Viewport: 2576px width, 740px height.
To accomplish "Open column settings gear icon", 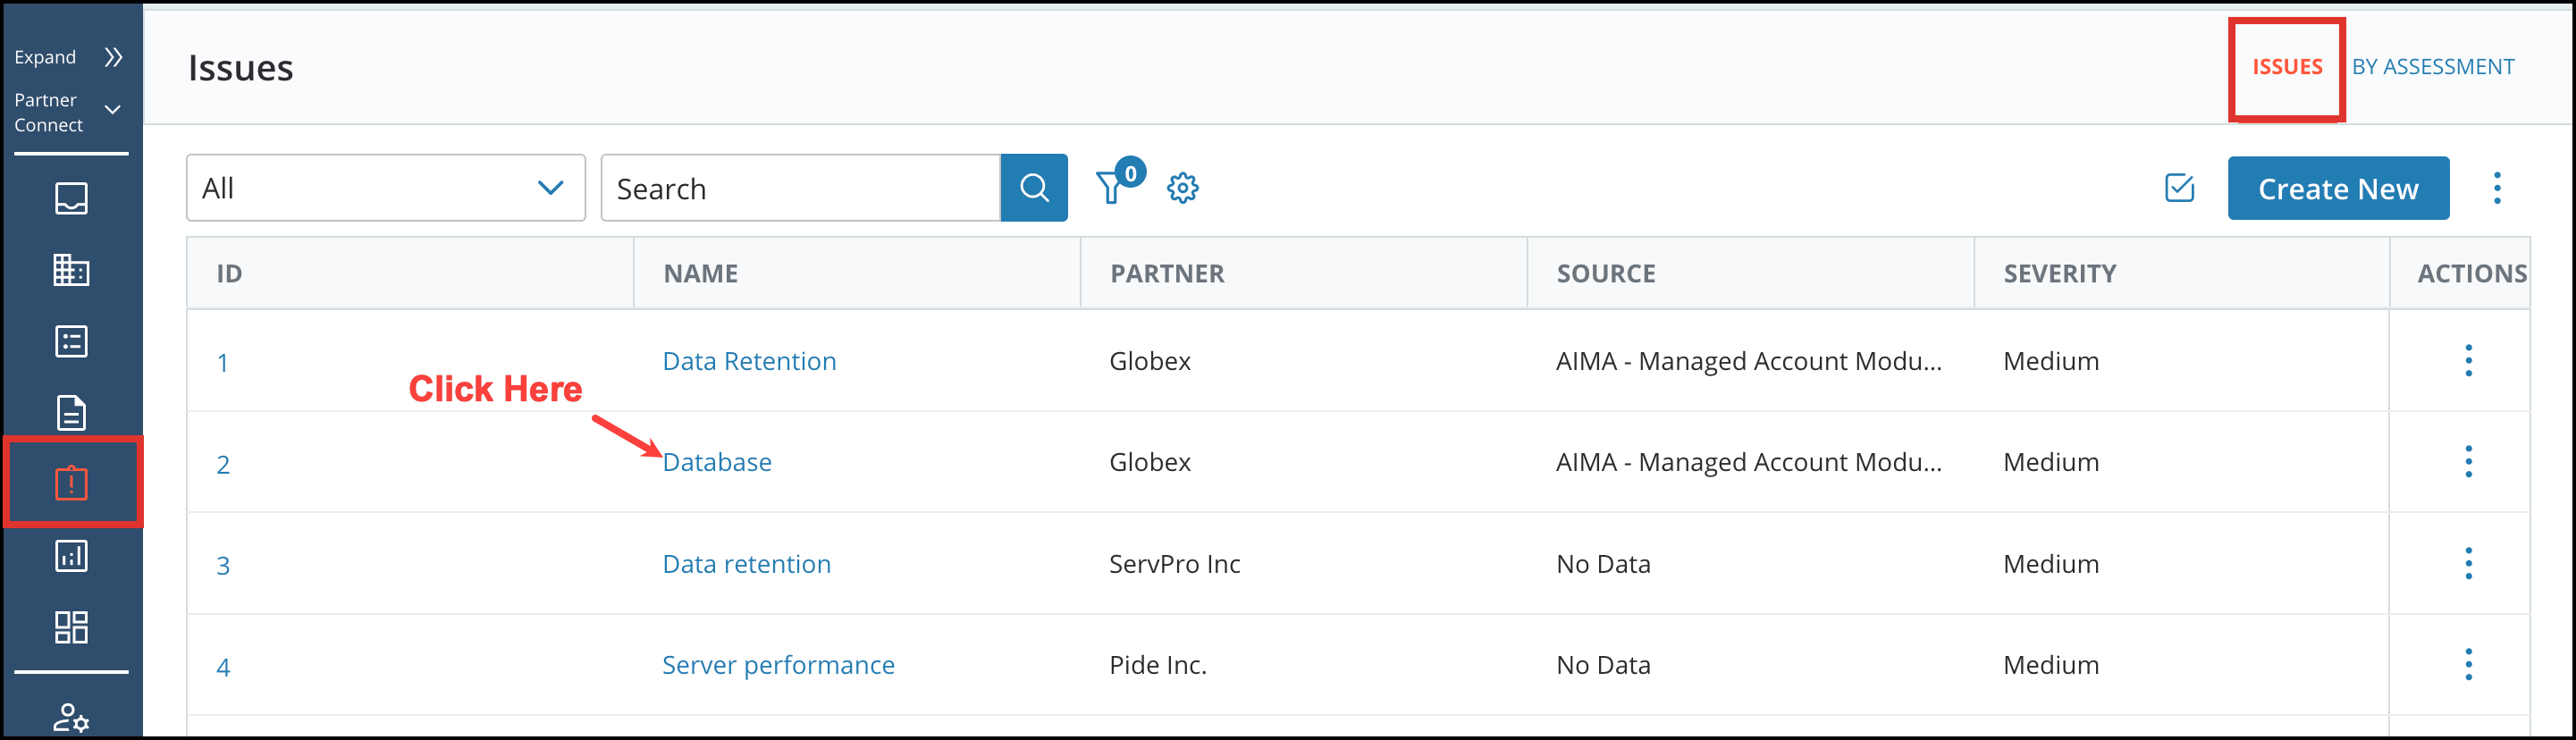I will [1182, 188].
